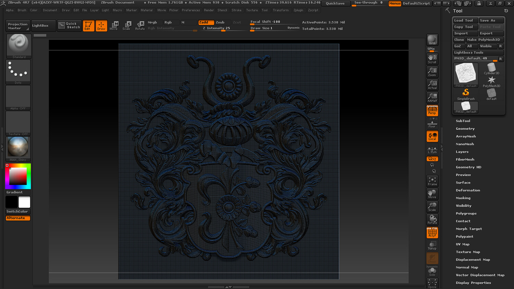This screenshot has height=289, width=514.
Task: Select the Scroll canvas icon
Action: (432, 59)
